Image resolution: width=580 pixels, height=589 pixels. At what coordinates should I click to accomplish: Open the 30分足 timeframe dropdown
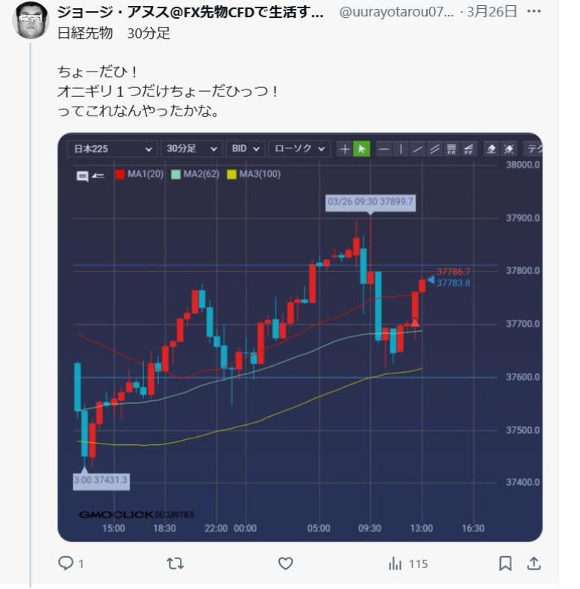[x=192, y=149]
